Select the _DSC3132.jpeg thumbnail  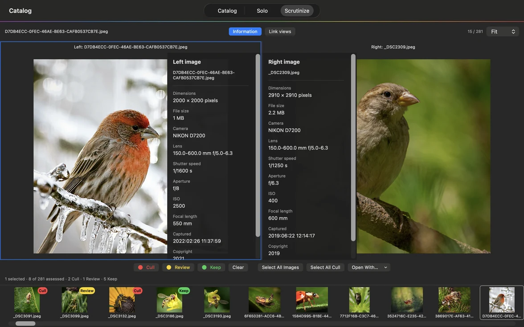click(122, 300)
